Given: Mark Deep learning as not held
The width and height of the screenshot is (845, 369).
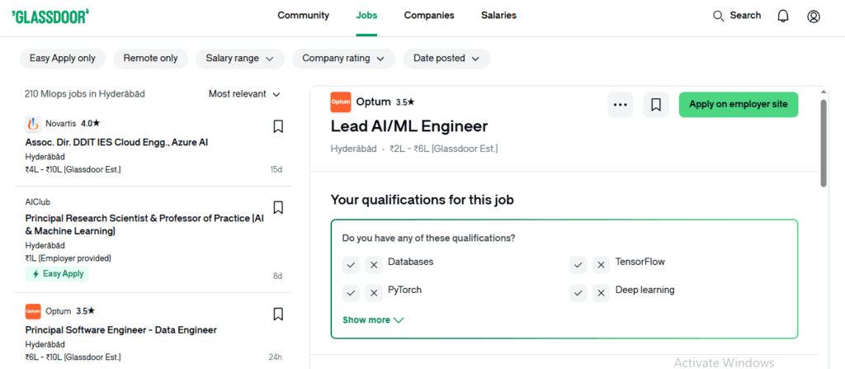Looking at the screenshot, I should click(600, 292).
